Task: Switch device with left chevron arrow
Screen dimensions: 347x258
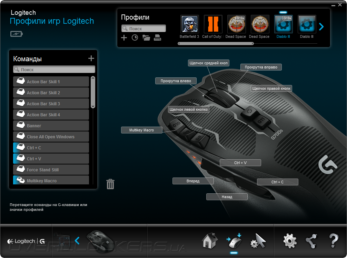Action: click(x=77, y=240)
